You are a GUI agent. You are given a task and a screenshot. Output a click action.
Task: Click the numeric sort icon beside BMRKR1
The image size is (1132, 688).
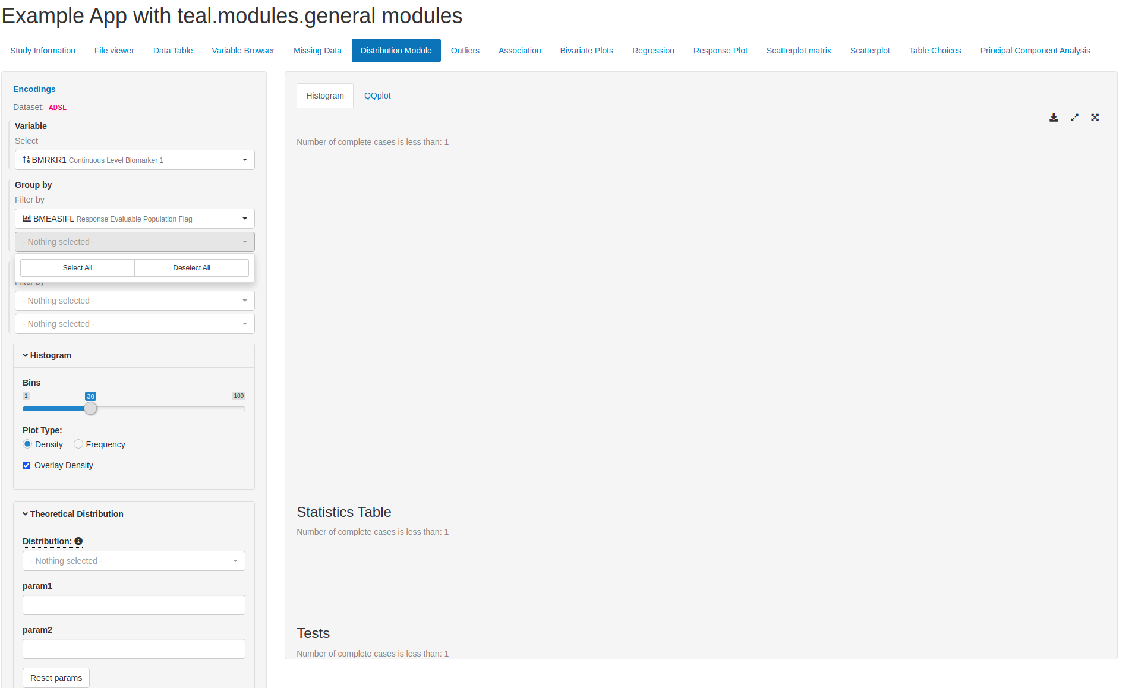[x=26, y=160]
